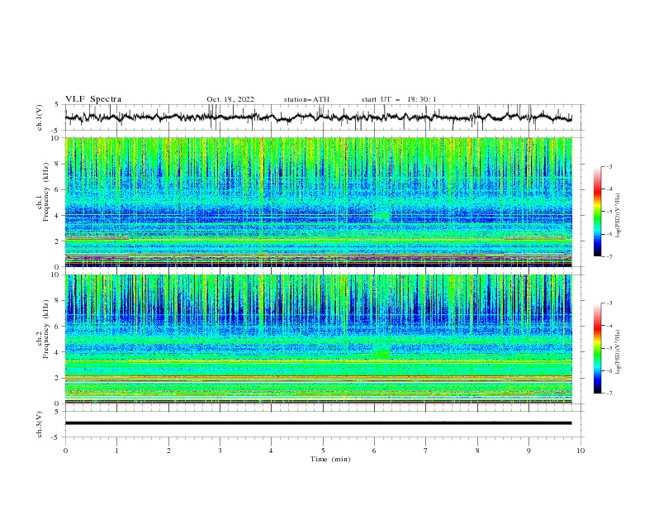Select the "start UT = 18:30:1" text
Viewport: 654px width, 506px height.
click(399, 99)
